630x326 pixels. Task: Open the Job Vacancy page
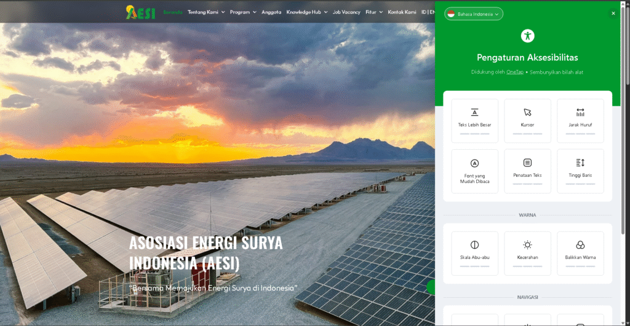(x=346, y=12)
